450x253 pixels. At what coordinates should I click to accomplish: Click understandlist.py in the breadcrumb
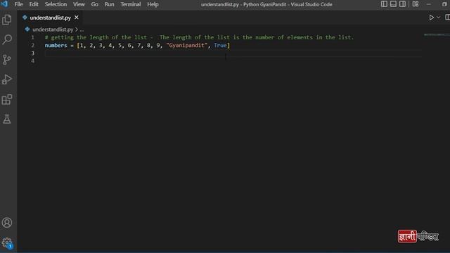click(53, 30)
